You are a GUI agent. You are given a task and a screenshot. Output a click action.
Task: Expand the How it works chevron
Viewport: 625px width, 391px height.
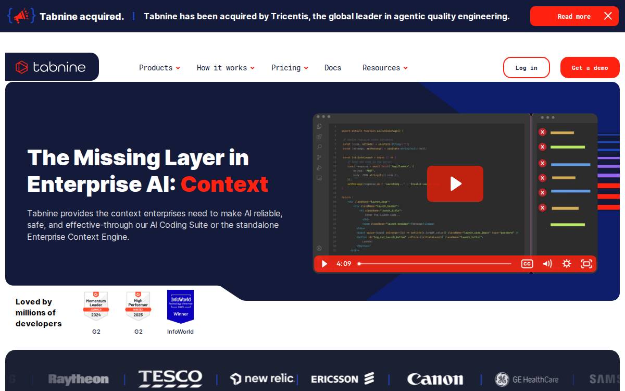coord(252,68)
